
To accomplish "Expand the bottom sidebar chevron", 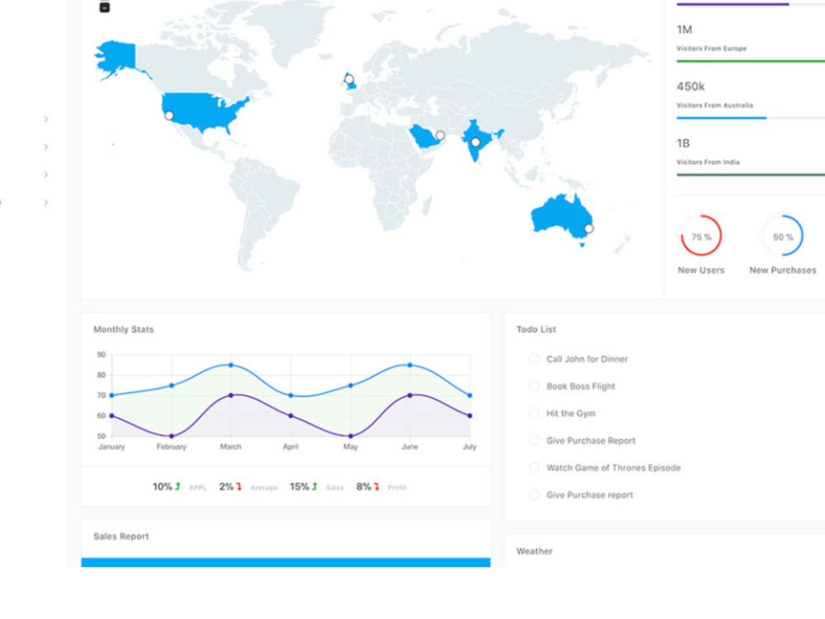I will pos(45,202).
